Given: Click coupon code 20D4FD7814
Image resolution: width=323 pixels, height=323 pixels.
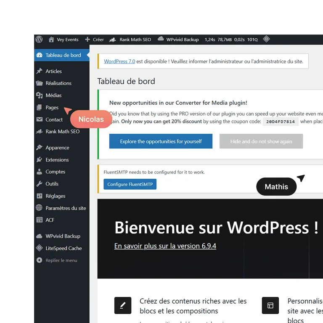Looking at the screenshot, I should click(x=281, y=122).
